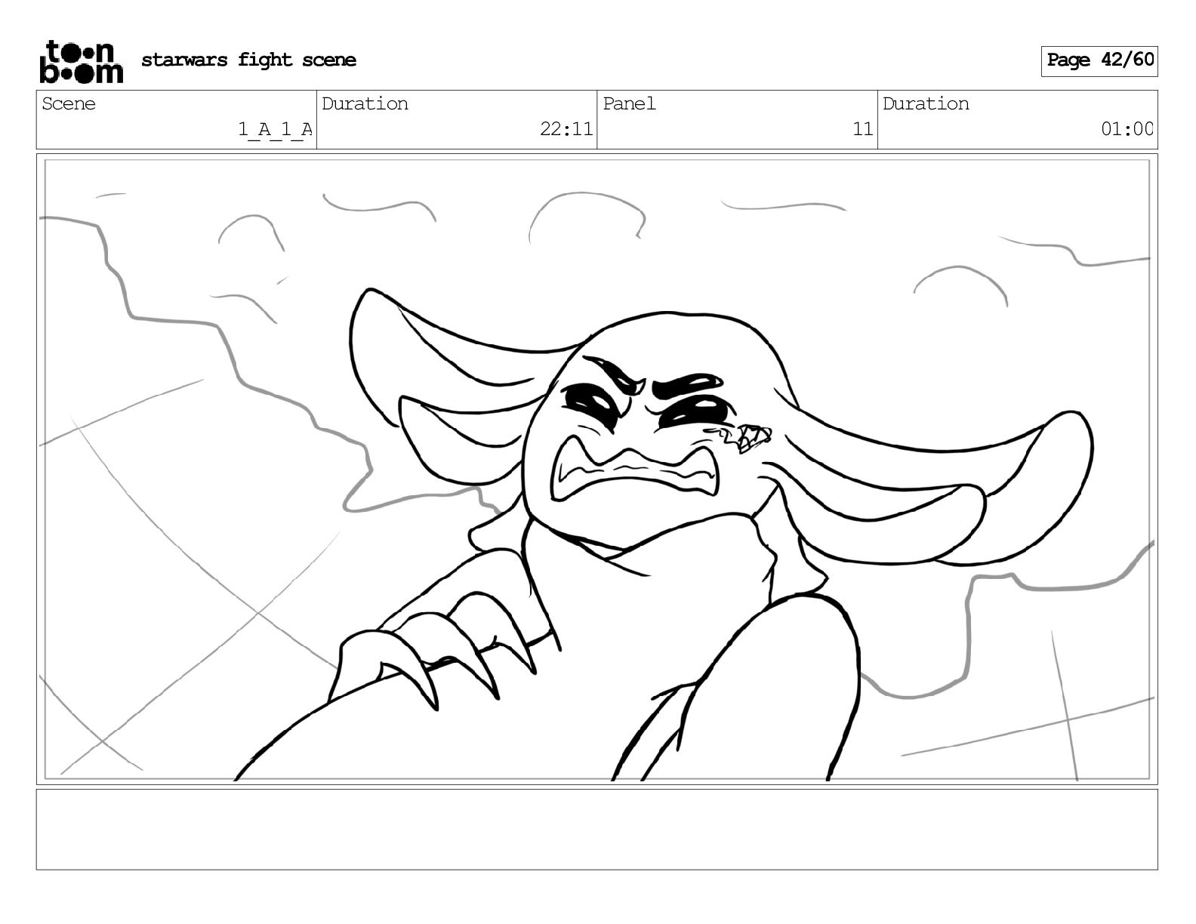
Task: Click the 'Panel' header label
Action: tap(629, 104)
